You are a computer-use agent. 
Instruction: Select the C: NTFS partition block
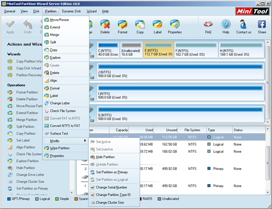click(x=108, y=50)
